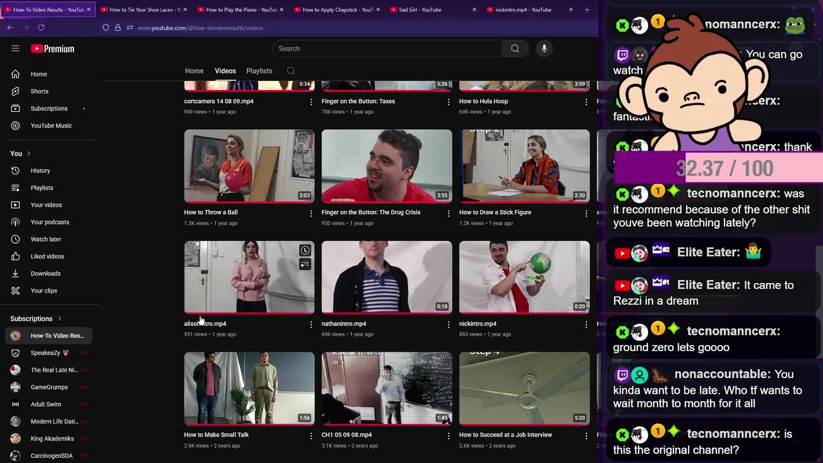
Task: Click Add to queue icon on alisonintro thumbnail
Action: (x=305, y=264)
